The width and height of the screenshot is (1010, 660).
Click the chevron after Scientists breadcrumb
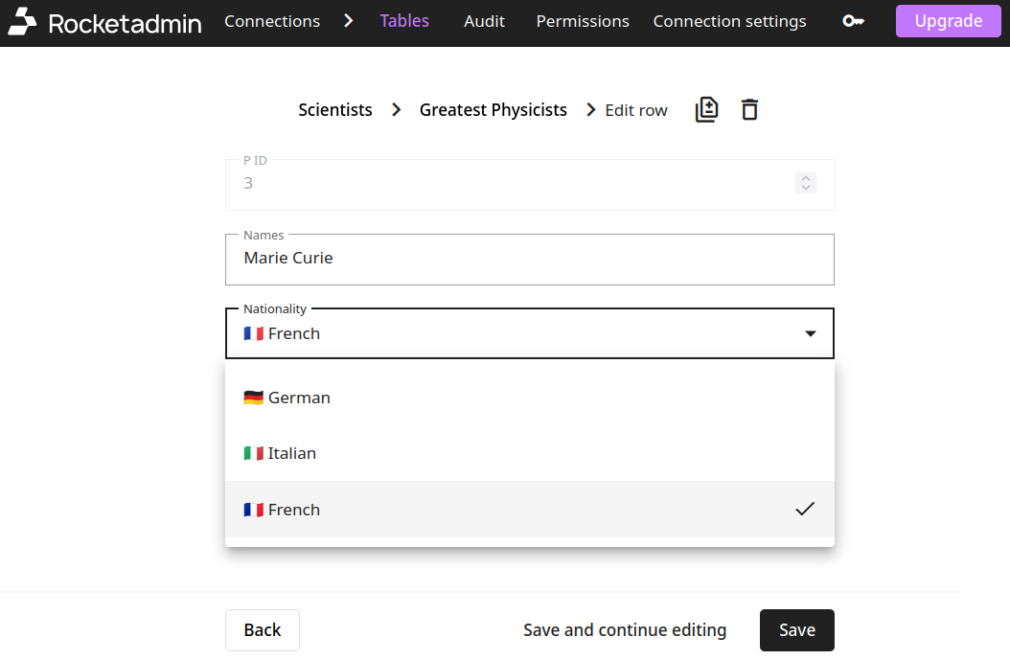pyautogui.click(x=396, y=110)
